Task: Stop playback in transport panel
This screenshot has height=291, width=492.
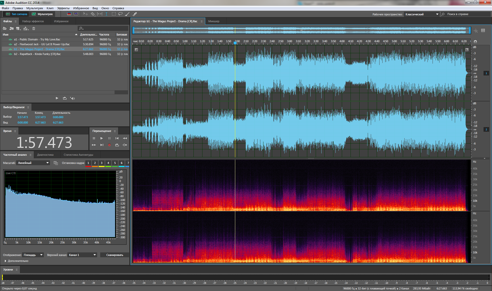Action: tap(94, 138)
